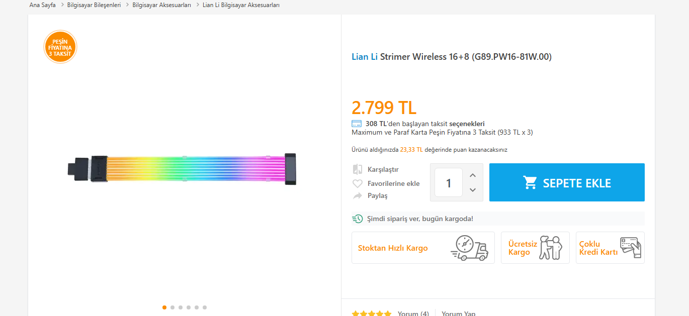
Task: Click the Çoklu Kredi Kartı card icon
Action: (631, 248)
